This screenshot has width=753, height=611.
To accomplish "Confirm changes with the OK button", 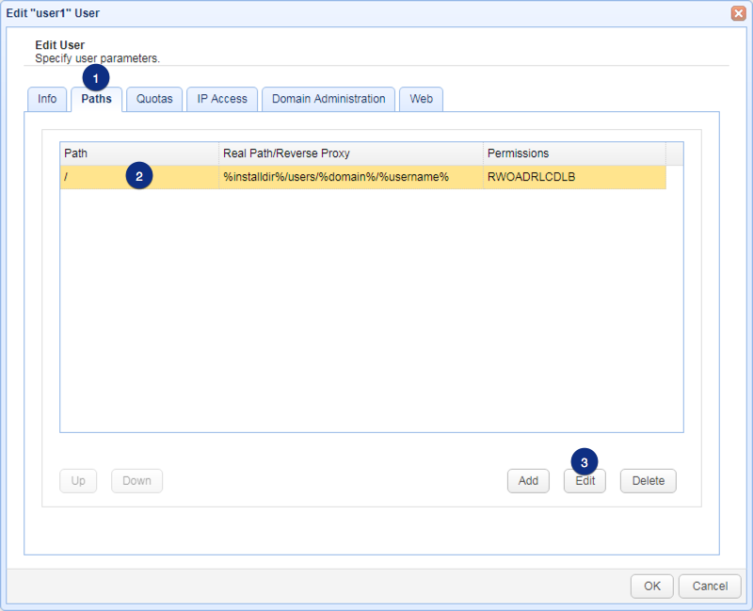I will pyautogui.click(x=651, y=586).
